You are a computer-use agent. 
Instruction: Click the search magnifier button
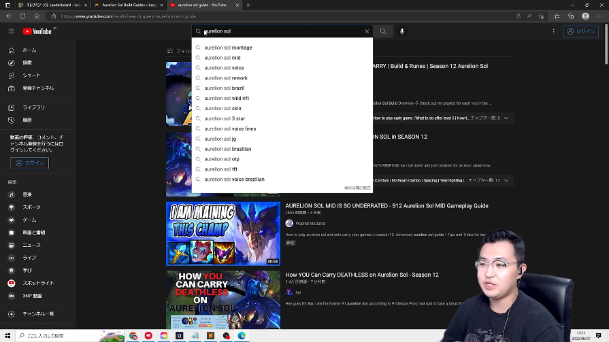[x=383, y=31]
